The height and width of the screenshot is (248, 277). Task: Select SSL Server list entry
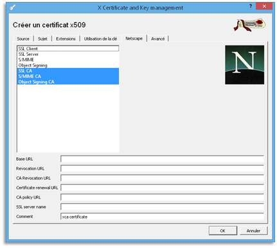coord(68,54)
